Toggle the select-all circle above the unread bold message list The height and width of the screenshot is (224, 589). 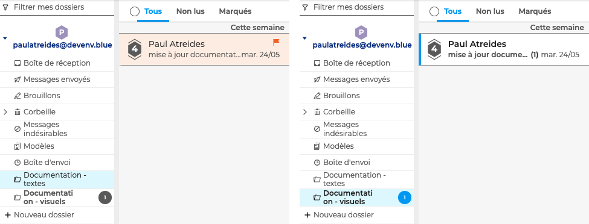434,11
